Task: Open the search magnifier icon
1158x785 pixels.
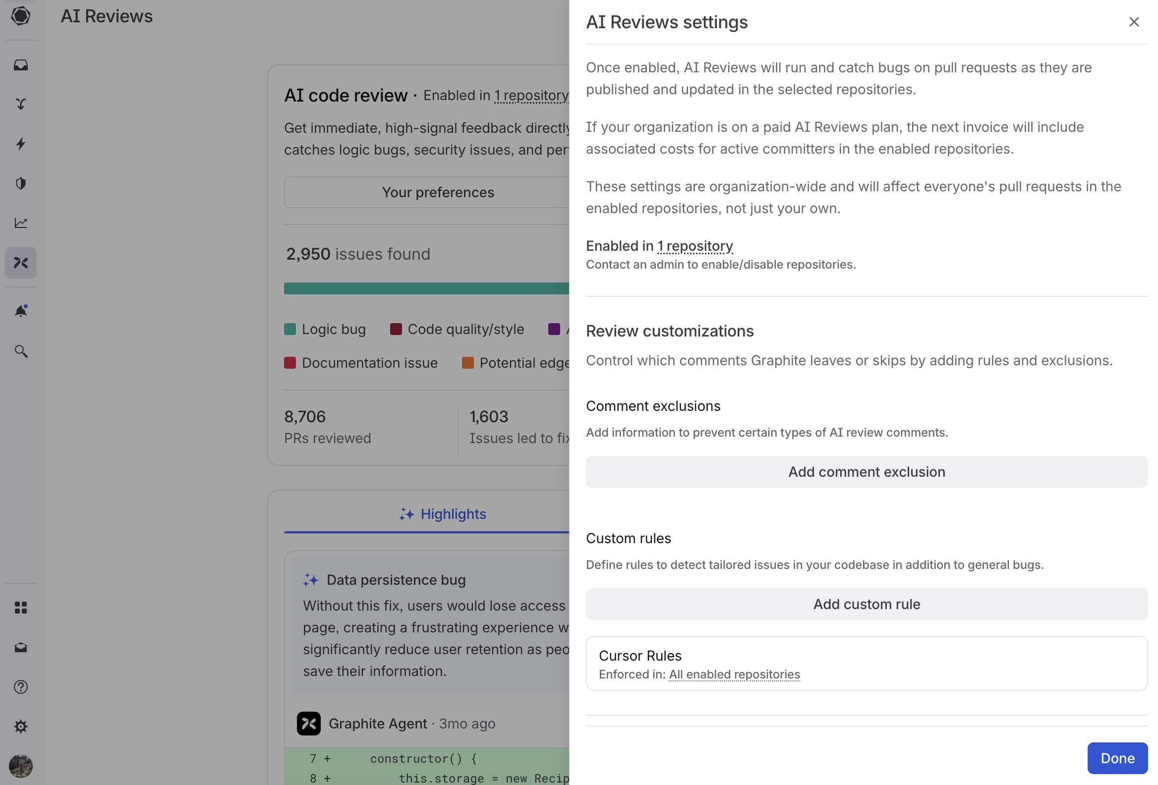Action: click(20, 351)
